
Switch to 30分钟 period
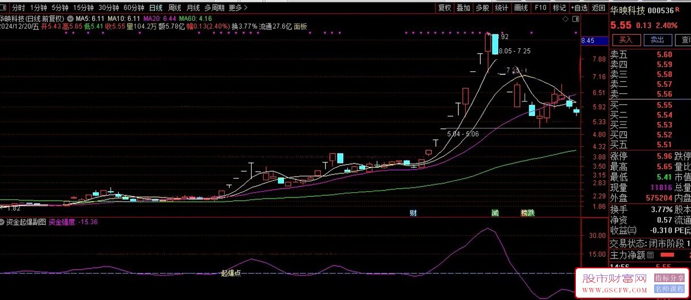[x=108, y=8]
